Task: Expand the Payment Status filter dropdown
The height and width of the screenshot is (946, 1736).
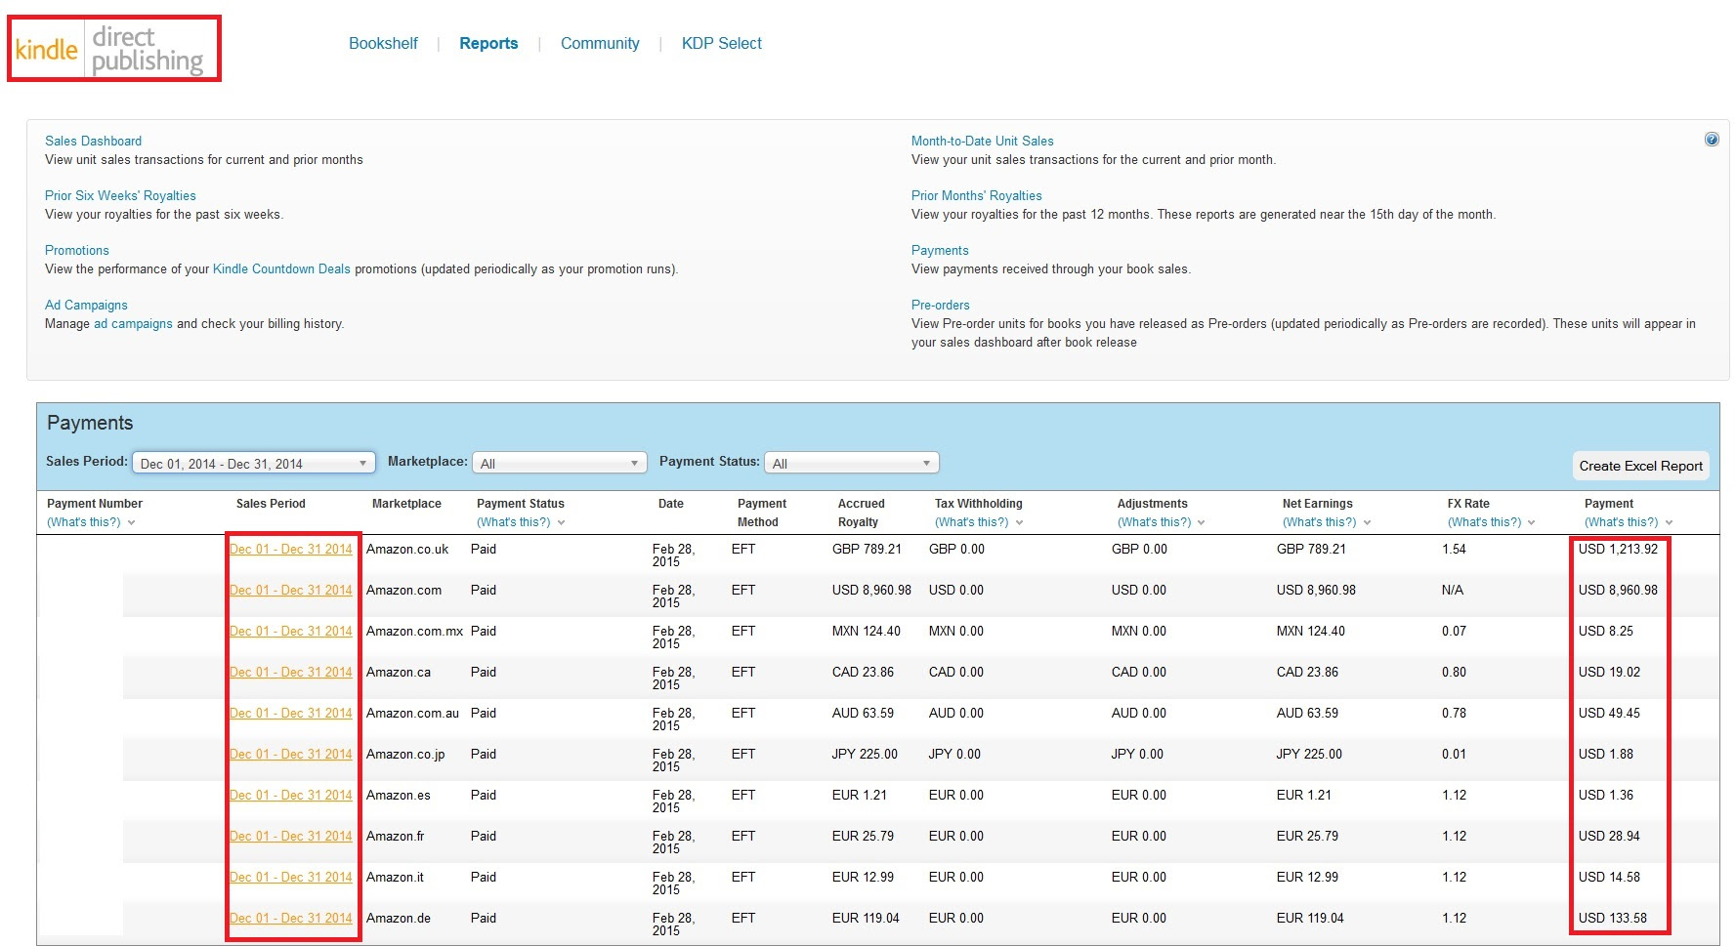Action: 851,463
